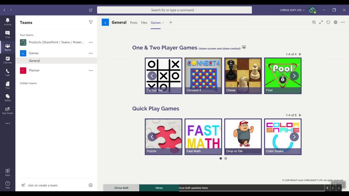
Task: Select the second carousel page dot
Action: pyautogui.click(x=225, y=158)
